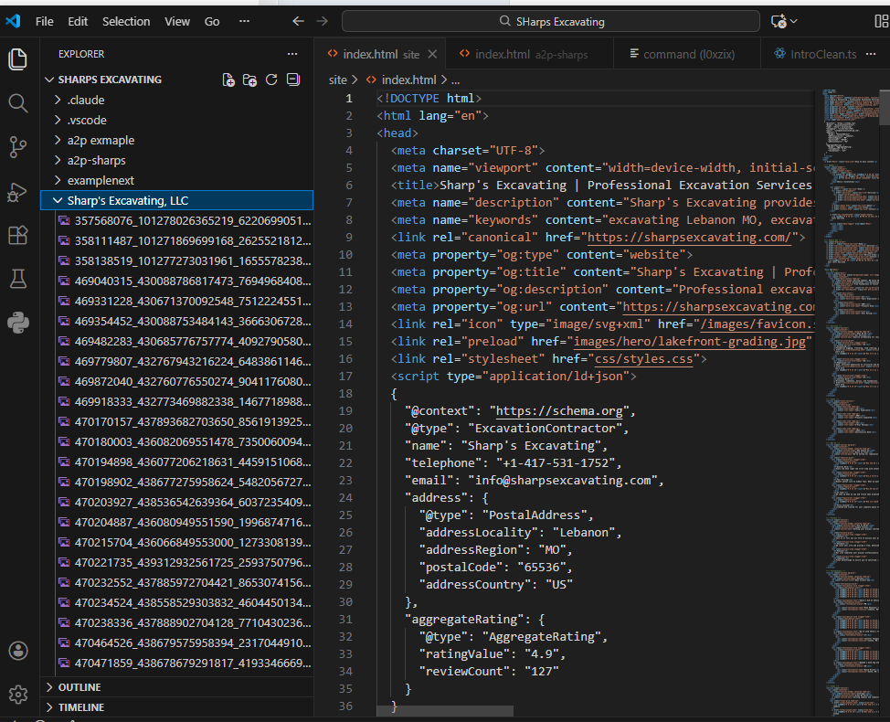890x722 pixels.
Task: Select the Run and Debug icon
Action: (18, 192)
